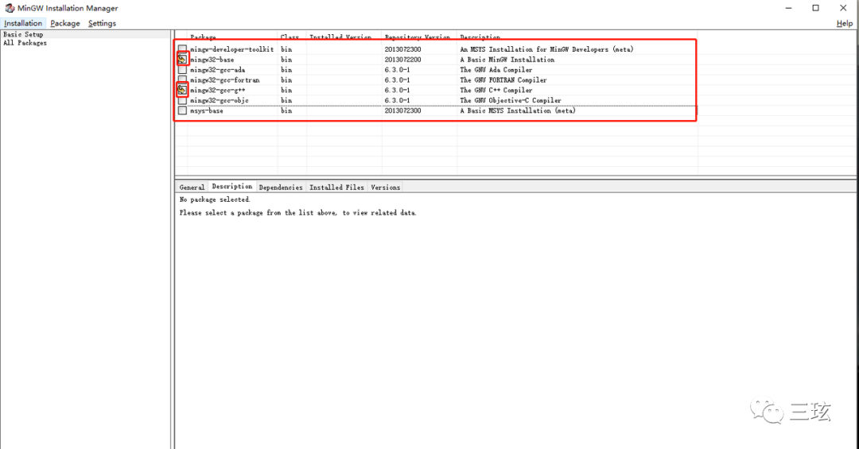Switch to the General tab
The width and height of the screenshot is (859, 449).
[x=192, y=188]
